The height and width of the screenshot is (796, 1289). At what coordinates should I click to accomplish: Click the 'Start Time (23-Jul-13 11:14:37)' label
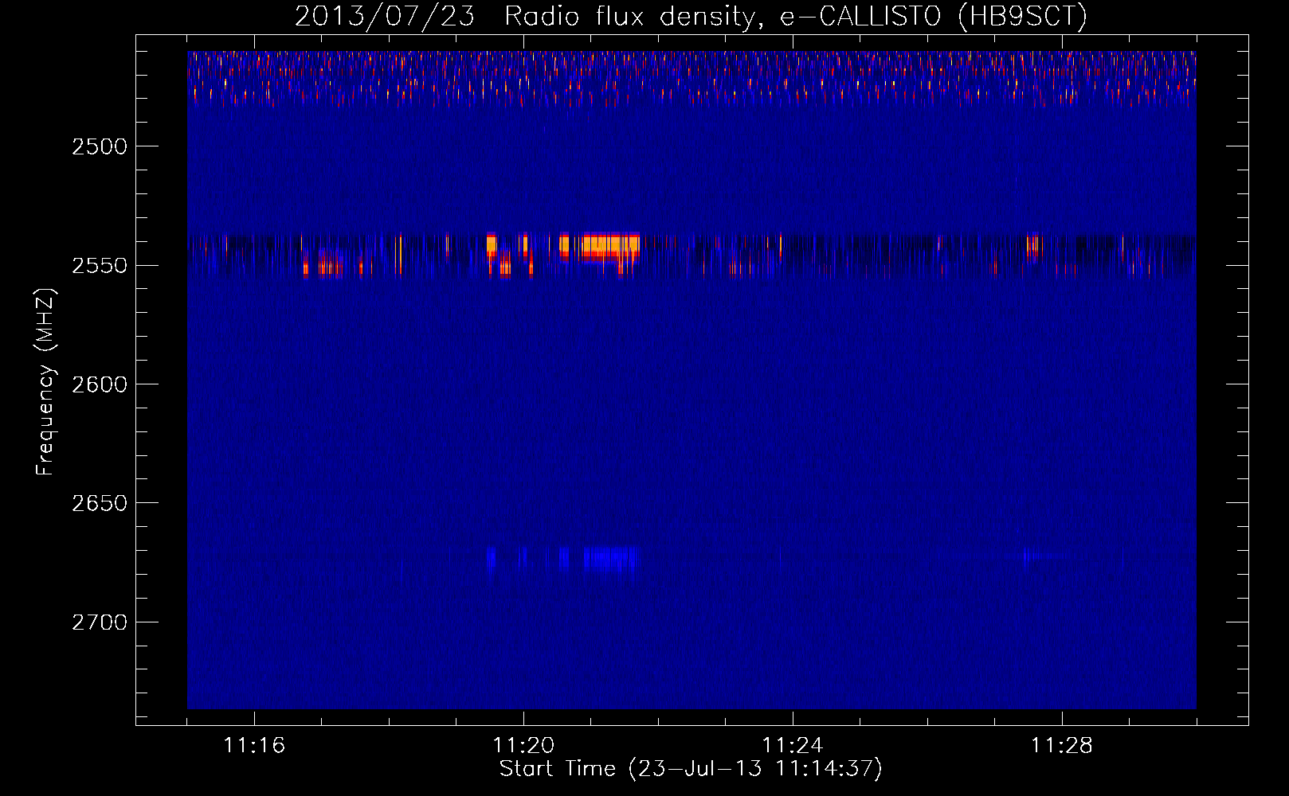click(691, 769)
